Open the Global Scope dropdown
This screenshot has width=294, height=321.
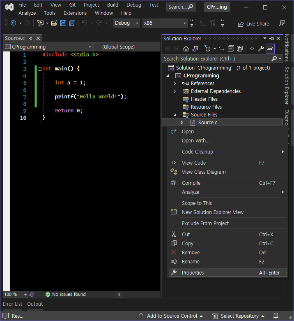click(126, 47)
